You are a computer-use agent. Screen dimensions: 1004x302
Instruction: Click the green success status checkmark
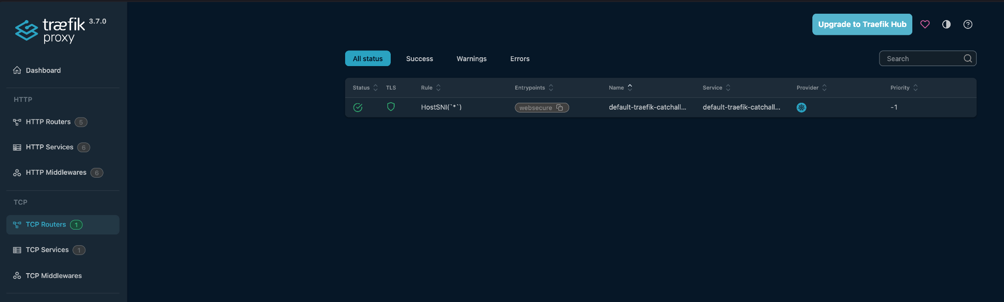(358, 107)
